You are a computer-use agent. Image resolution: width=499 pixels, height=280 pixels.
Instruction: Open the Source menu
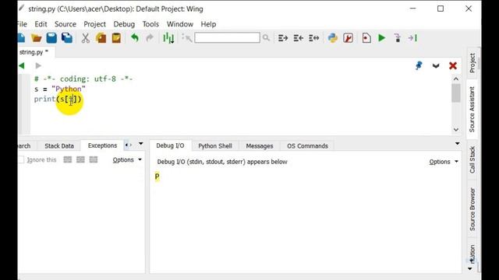click(65, 24)
